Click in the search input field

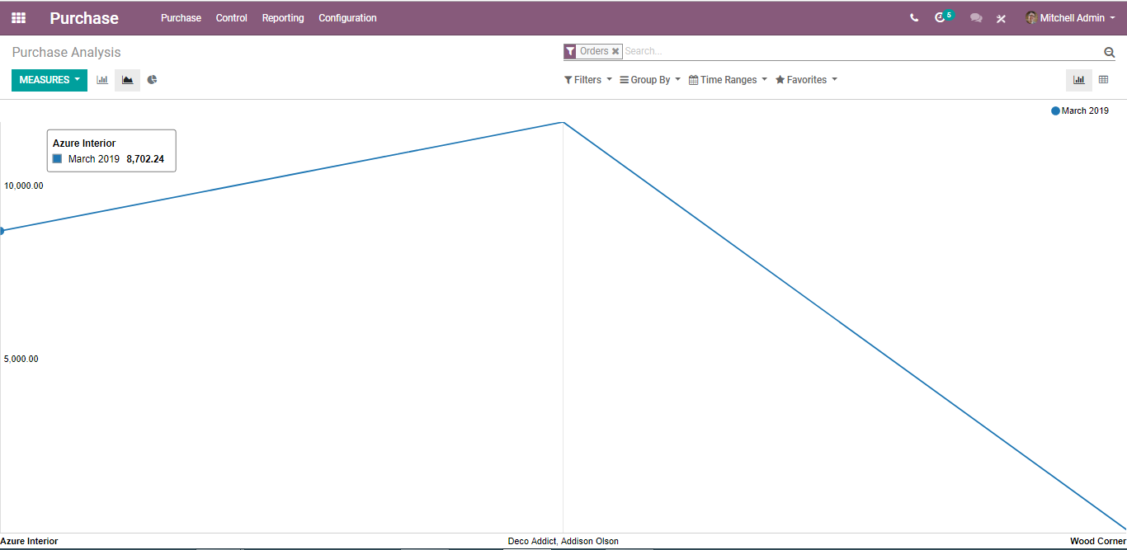tap(861, 51)
